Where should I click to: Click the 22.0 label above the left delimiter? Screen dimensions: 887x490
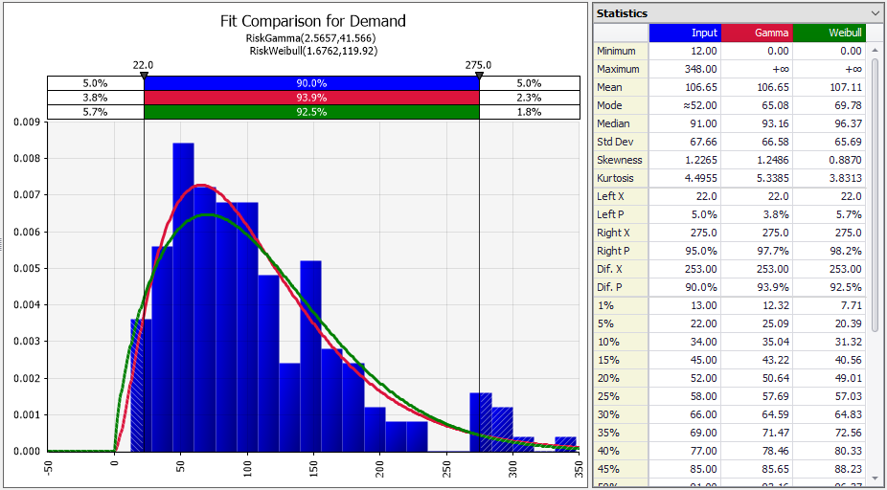(x=143, y=64)
